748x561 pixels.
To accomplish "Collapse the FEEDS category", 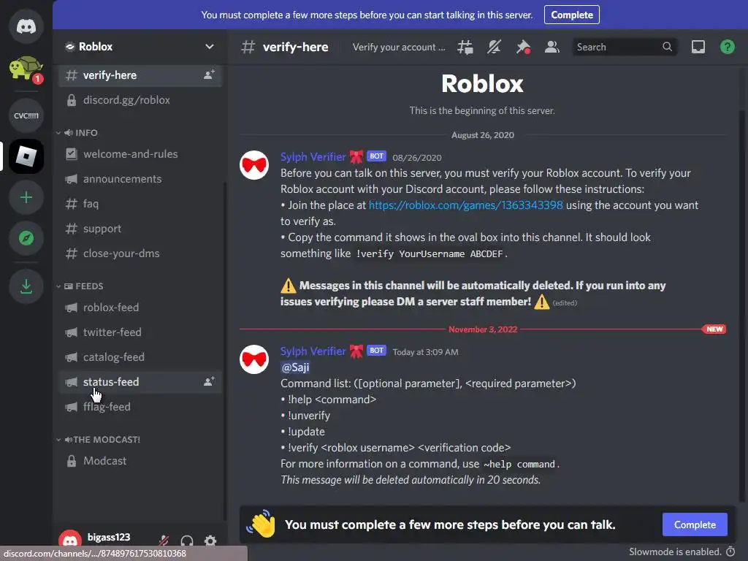I will 79,286.
